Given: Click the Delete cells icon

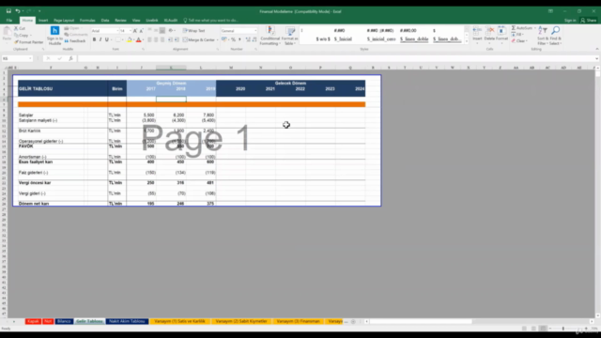Looking at the screenshot, I should tap(489, 31).
